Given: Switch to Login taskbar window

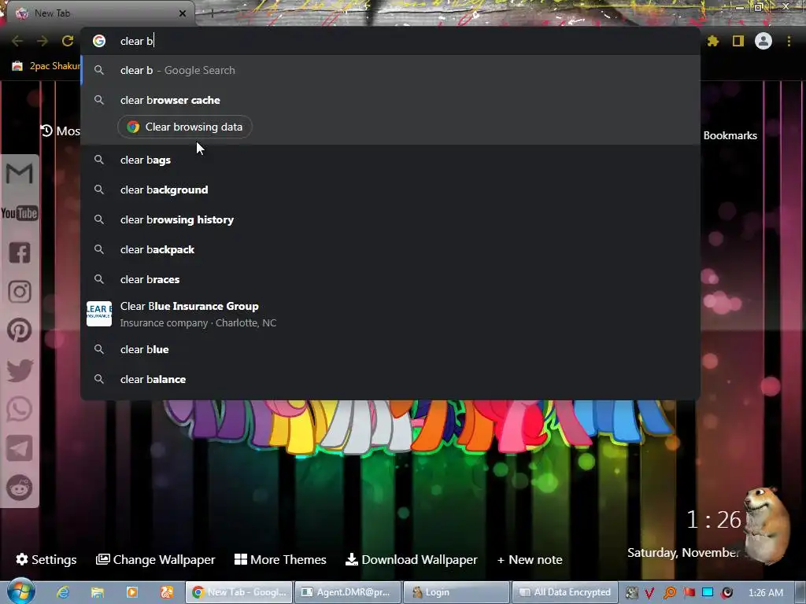Looking at the screenshot, I should pos(456,592).
